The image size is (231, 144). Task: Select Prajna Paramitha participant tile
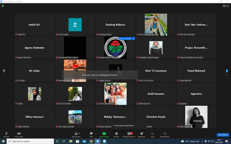click(x=196, y=48)
